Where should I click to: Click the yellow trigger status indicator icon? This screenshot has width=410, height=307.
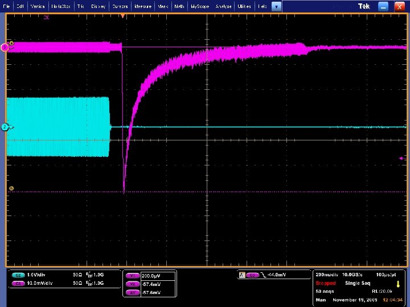pyautogui.click(x=398, y=284)
